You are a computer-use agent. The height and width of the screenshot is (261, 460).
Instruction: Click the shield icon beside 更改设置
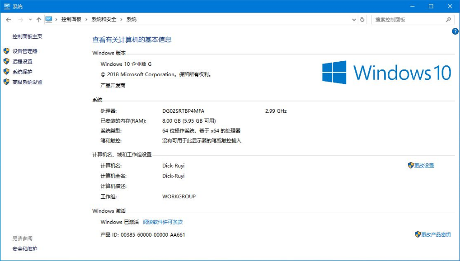click(410, 165)
